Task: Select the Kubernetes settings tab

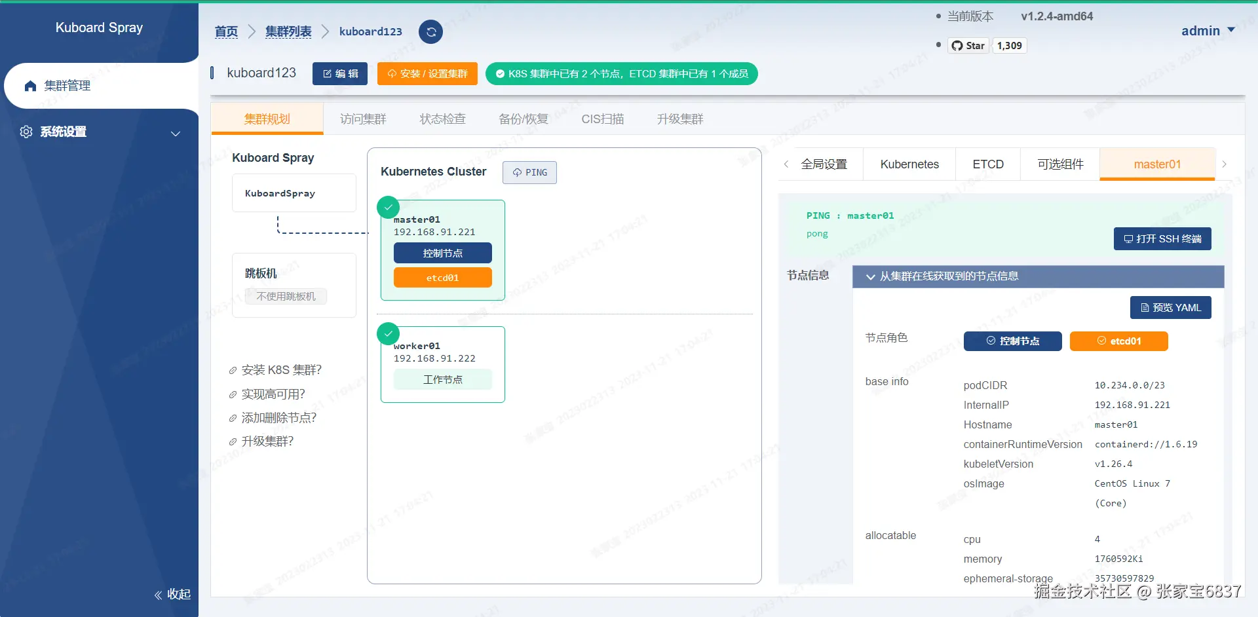Action: tap(909, 164)
